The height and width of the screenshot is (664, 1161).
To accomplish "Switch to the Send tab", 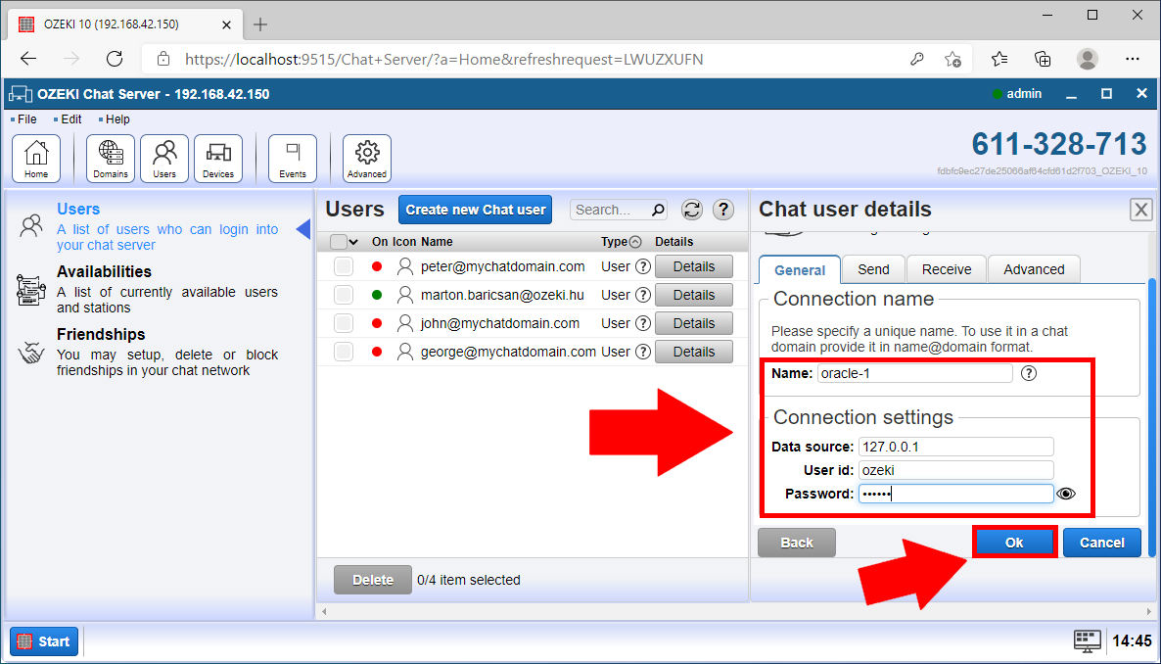I will (x=873, y=268).
